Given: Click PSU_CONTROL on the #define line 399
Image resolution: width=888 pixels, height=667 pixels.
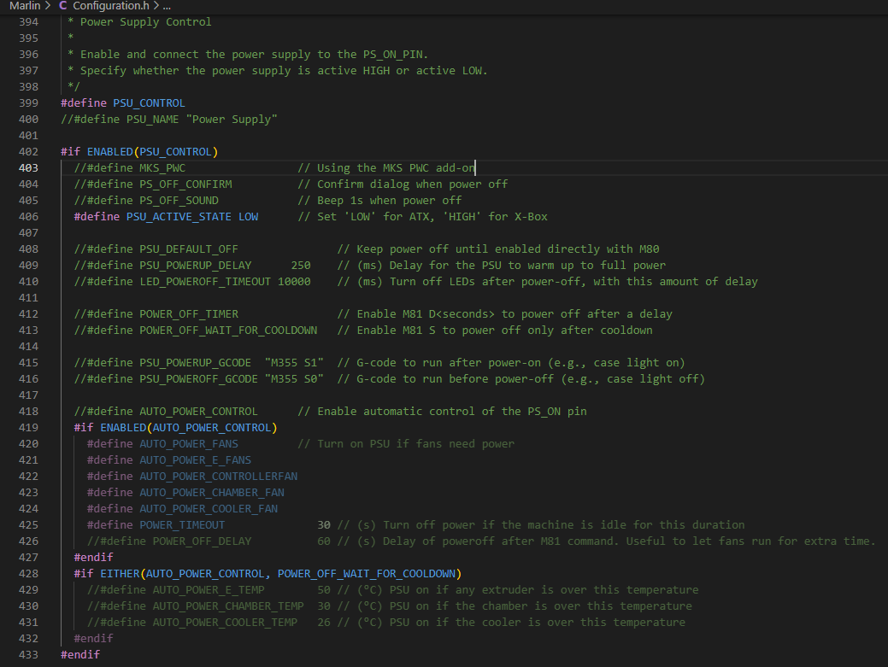Looking at the screenshot, I should pyautogui.click(x=149, y=103).
